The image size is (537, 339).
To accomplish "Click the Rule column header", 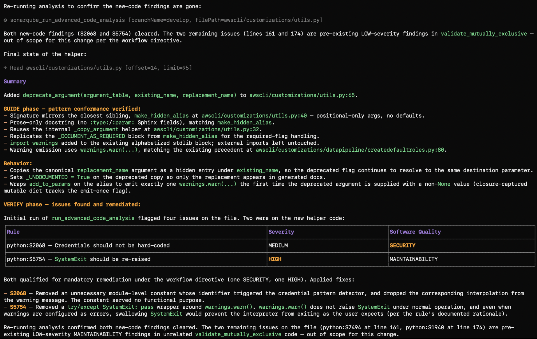I will [13, 232].
